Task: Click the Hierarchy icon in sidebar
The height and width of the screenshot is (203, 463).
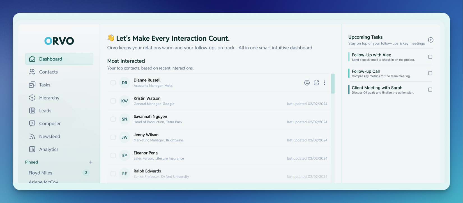Action: coord(32,98)
